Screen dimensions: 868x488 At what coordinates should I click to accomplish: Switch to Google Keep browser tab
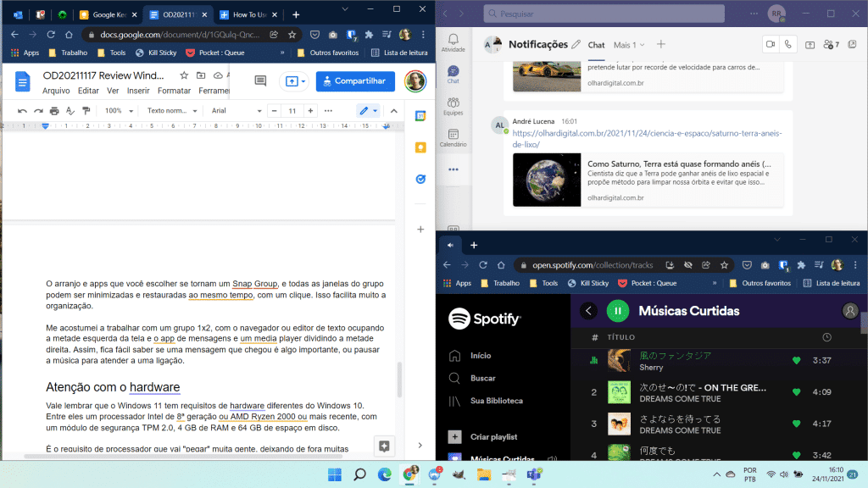[108, 15]
